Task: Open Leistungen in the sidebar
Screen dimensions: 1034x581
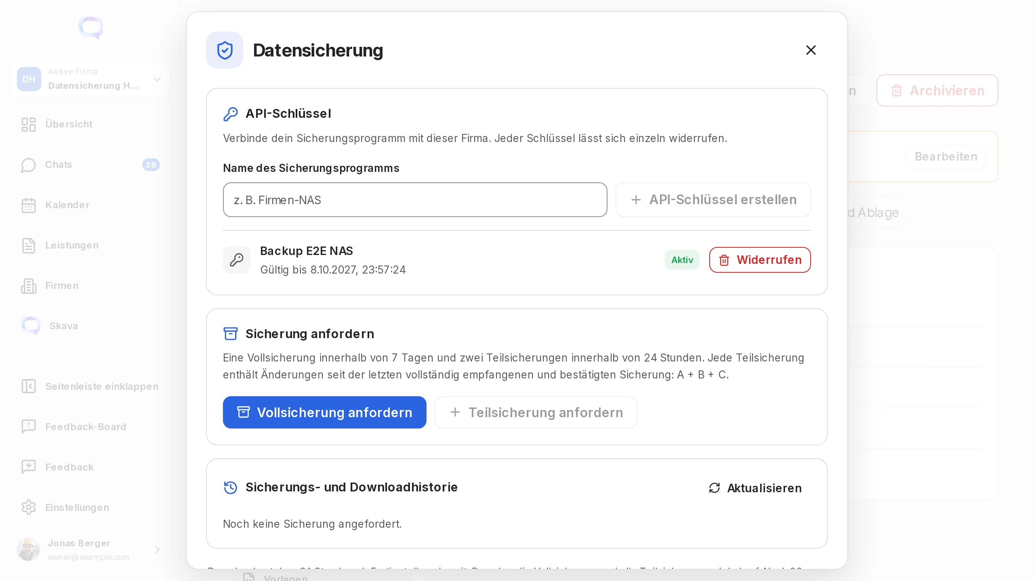Action: [x=90, y=245]
